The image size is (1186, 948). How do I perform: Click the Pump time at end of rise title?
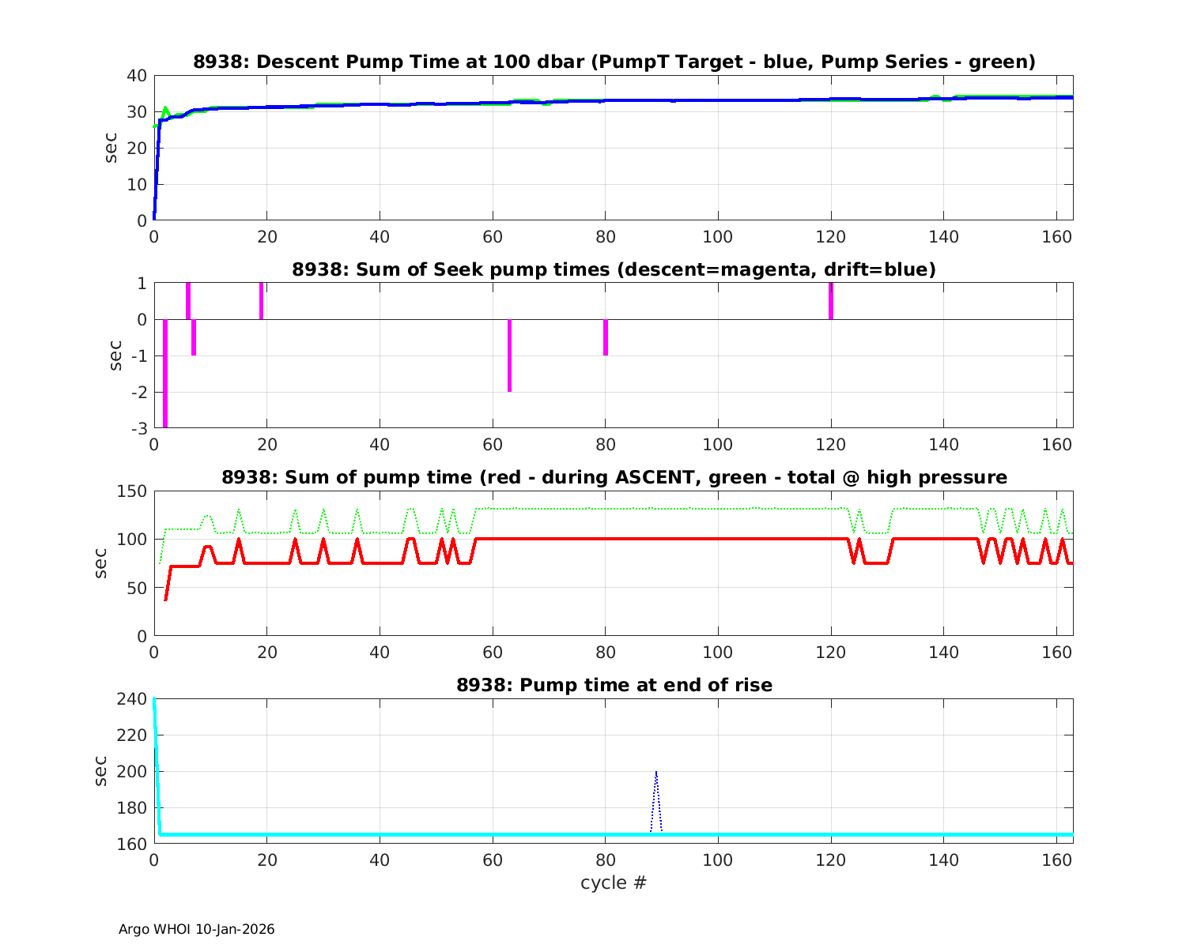[614, 685]
